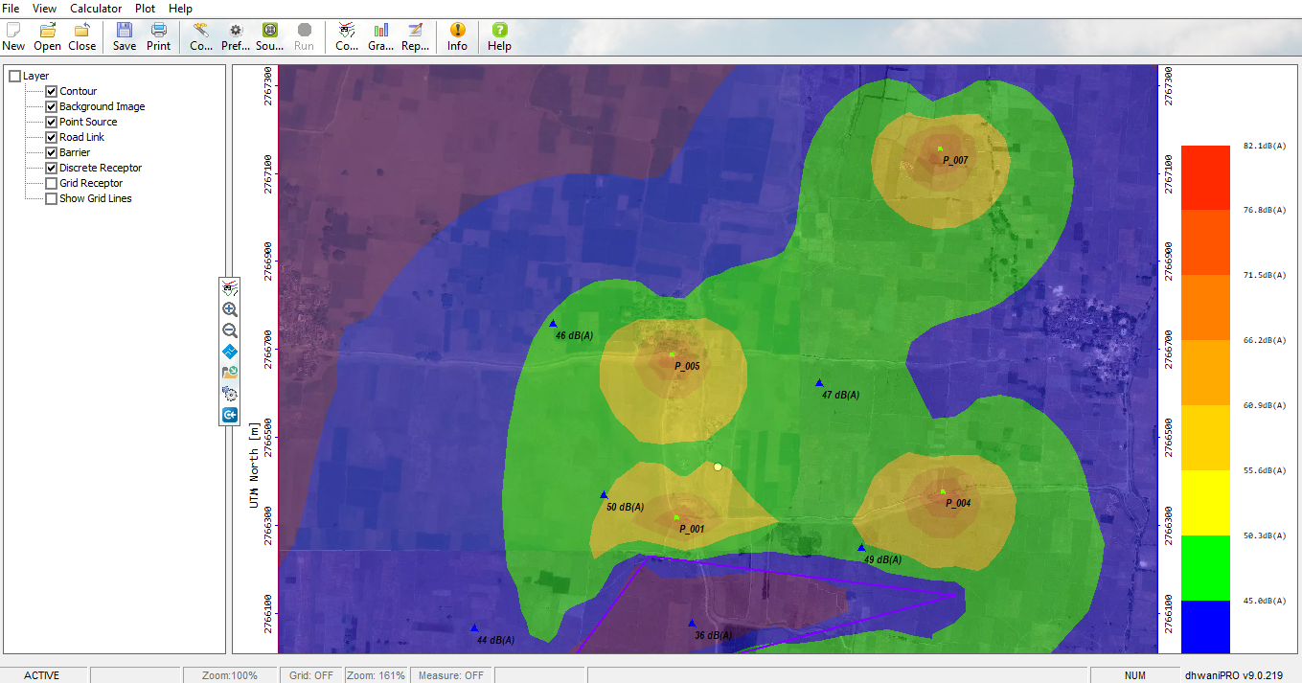This screenshot has width=1302, height=683.
Task: Uncheck the Contour layer checkbox
Action: (x=52, y=91)
